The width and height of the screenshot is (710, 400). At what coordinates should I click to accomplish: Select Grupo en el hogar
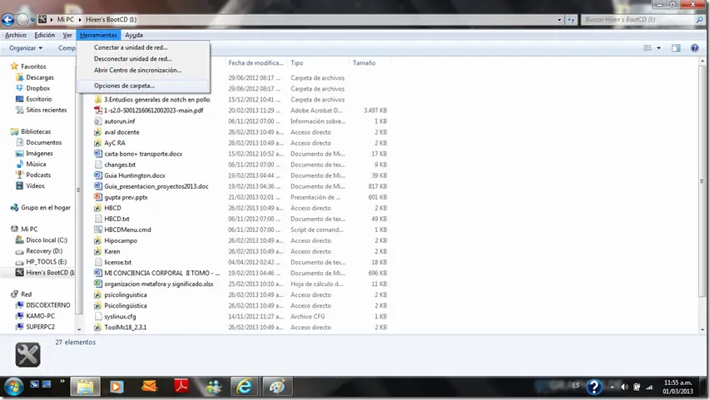point(45,208)
